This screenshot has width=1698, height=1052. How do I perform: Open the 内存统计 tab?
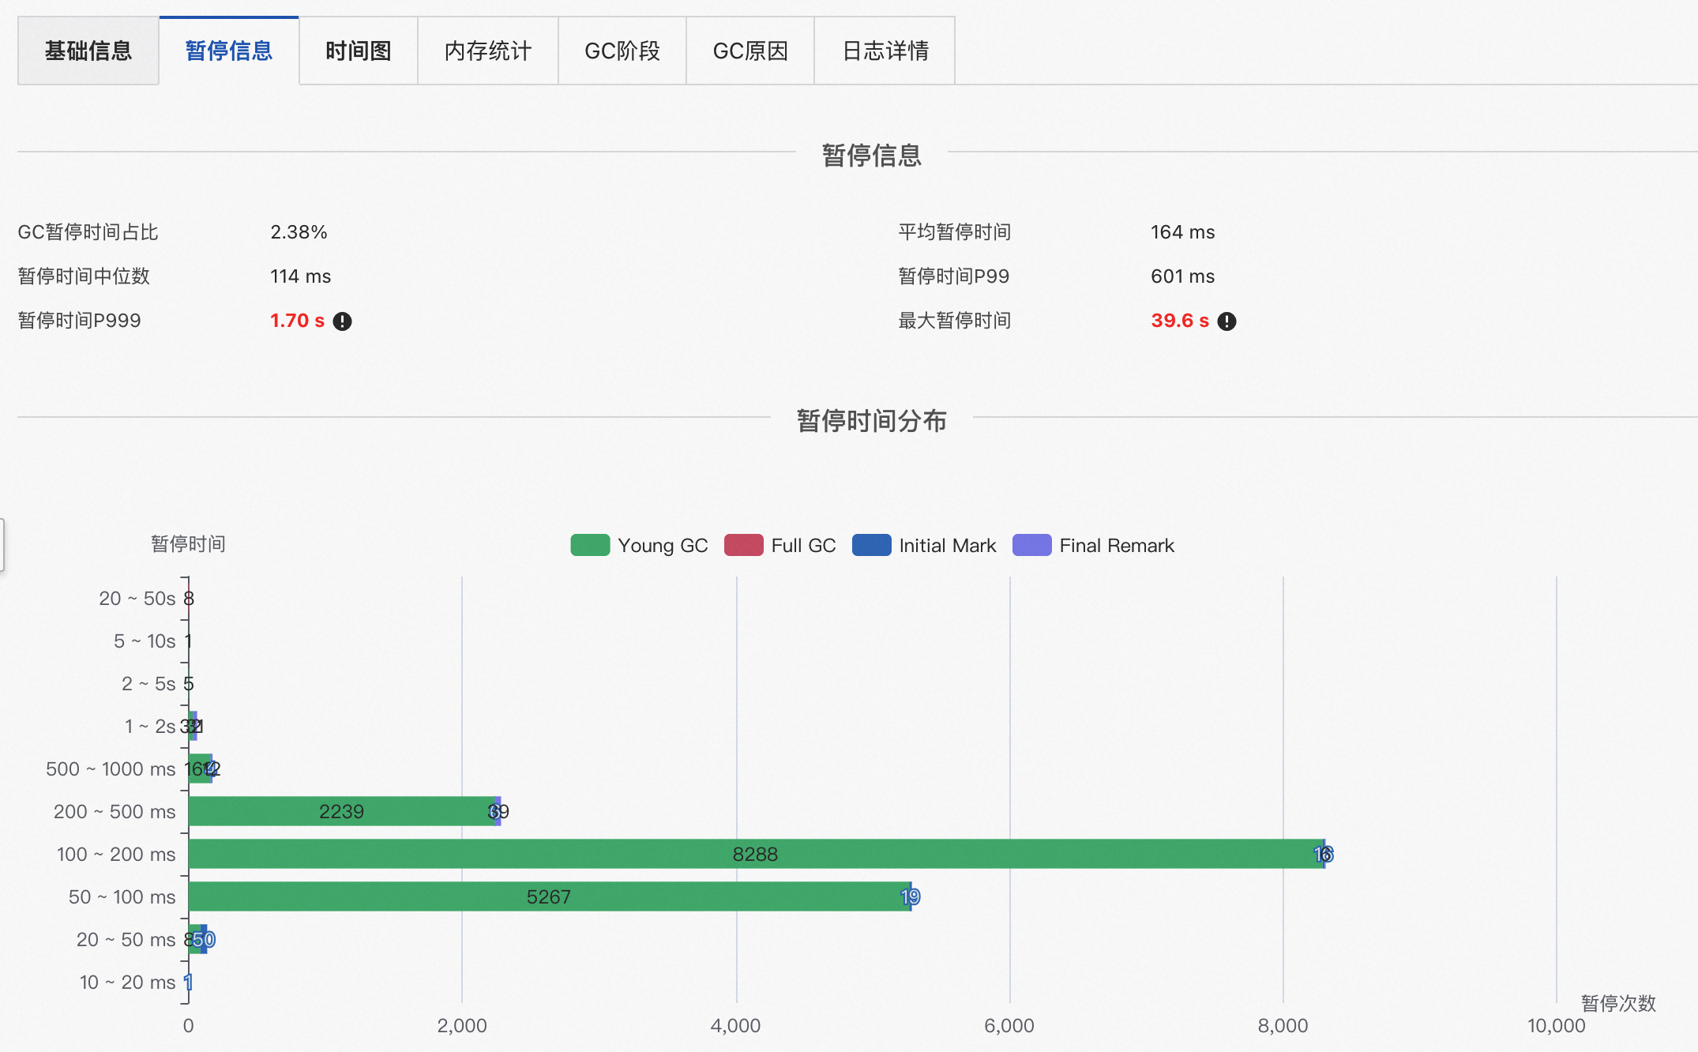click(487, 51)
